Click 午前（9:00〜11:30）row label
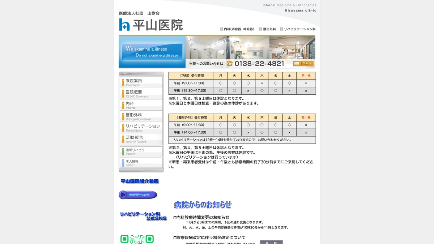The width and height of the screenshot is (434, 244). click(x=191, y=125)
